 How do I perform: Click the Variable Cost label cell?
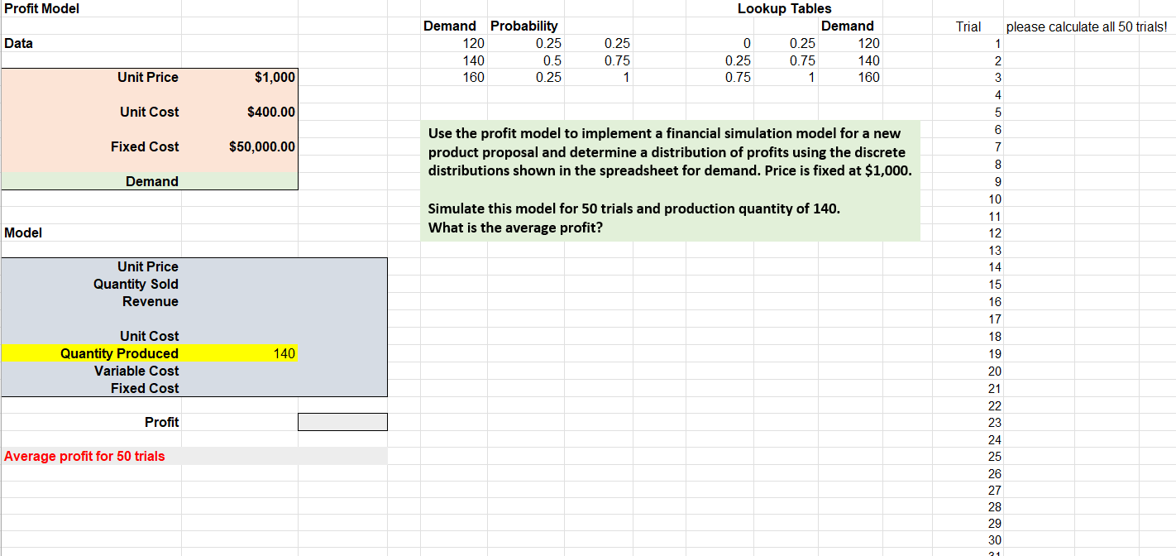(145, 371)
